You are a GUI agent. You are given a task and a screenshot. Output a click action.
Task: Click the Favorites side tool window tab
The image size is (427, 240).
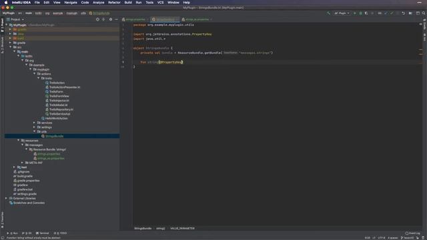pyautogui.click(x=2, y=219)
